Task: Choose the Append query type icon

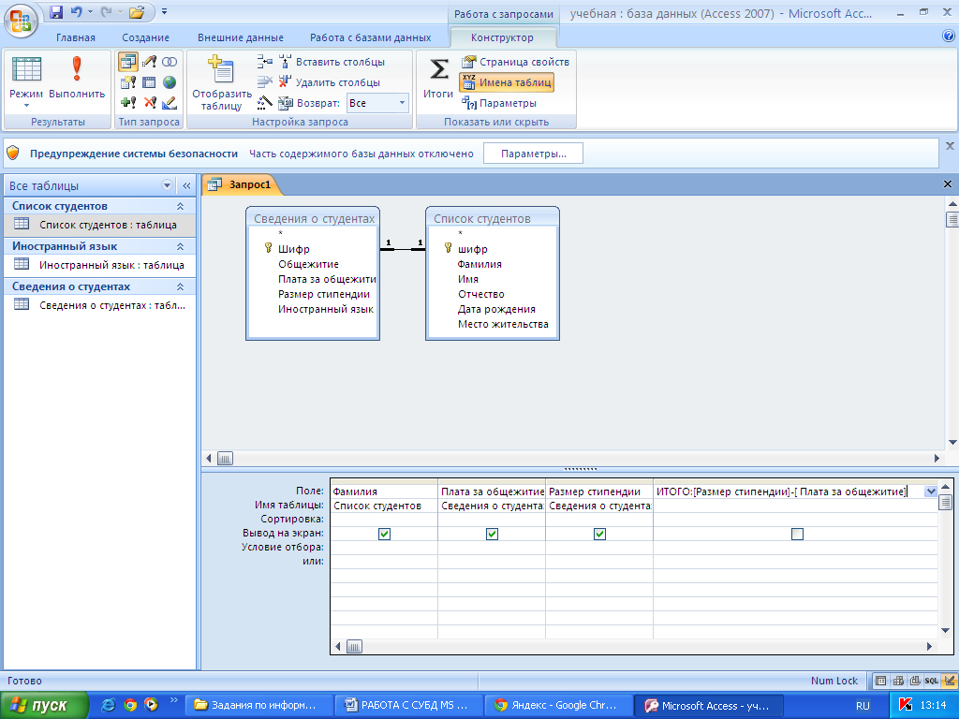Action: point(127,103)
